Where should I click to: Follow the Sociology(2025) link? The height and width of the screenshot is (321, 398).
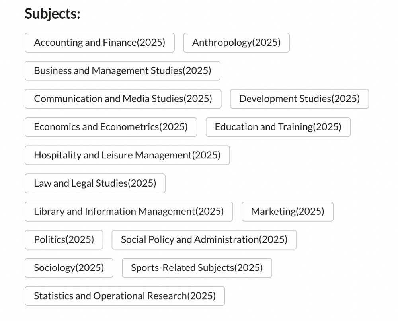pos(69,268)
